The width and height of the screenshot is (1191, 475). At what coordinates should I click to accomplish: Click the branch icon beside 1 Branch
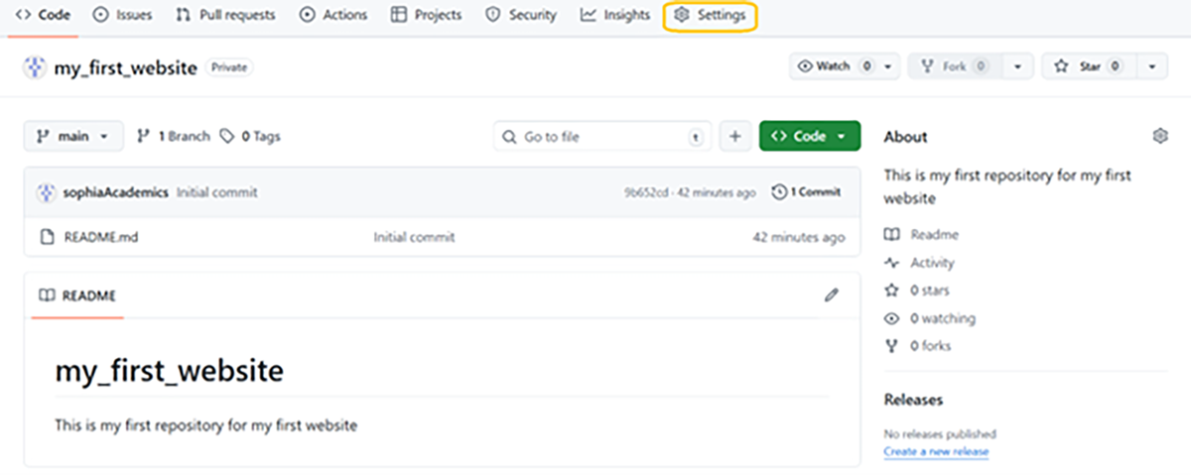tap(143, 136)
